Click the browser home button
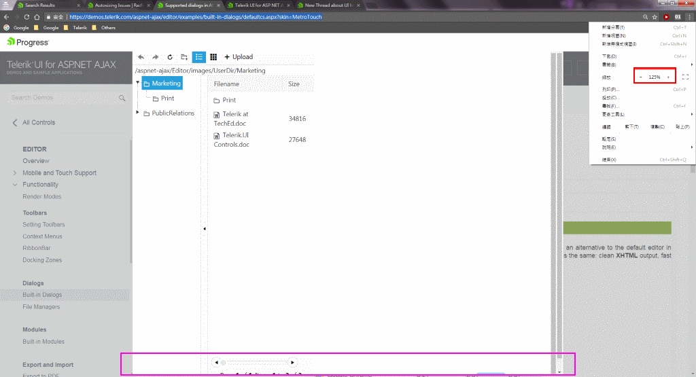The image size is (696, 377). (x=37, y=17)
